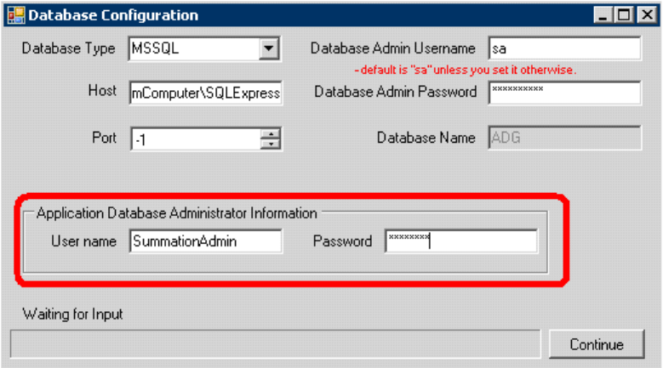Decrease the Port value with the down arrow
The height and width of the screenshot is (368, 663).
(271, 143)
